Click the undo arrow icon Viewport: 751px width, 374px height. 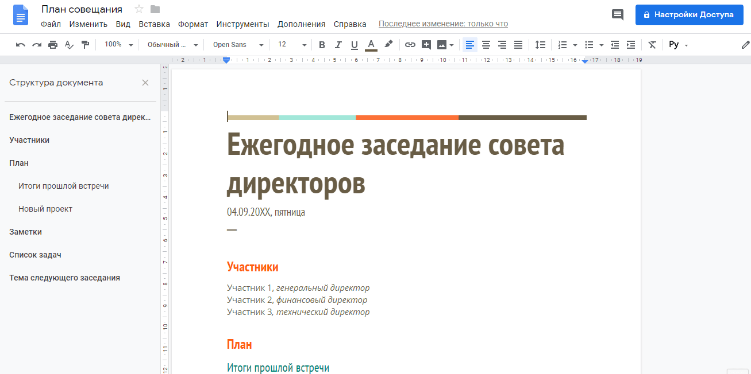coord(21,45)
